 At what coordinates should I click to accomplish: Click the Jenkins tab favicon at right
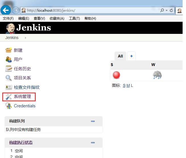(179, 11)
